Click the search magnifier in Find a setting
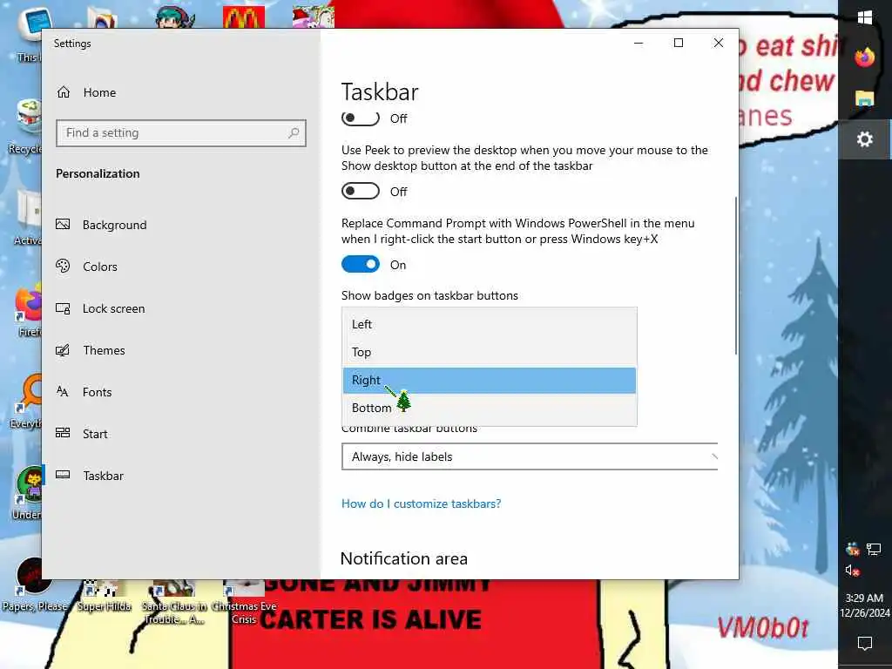This screenshot has height=669, width=892. [294, 132]
